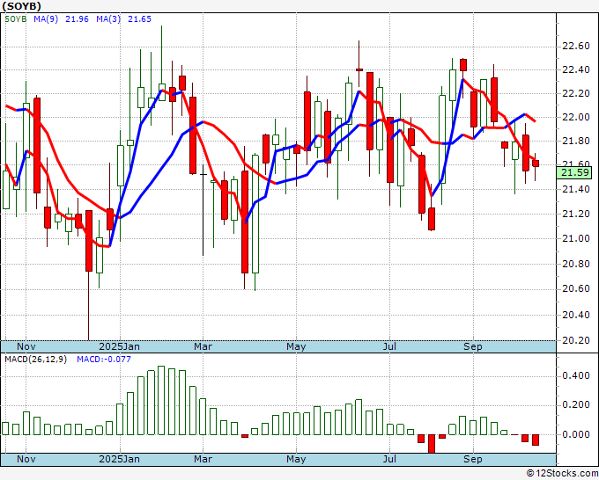Image resolution: width=599 pixels, height=480 pixels.
Task: Click the deepest red MACD histogram bar
Action: 432,443
